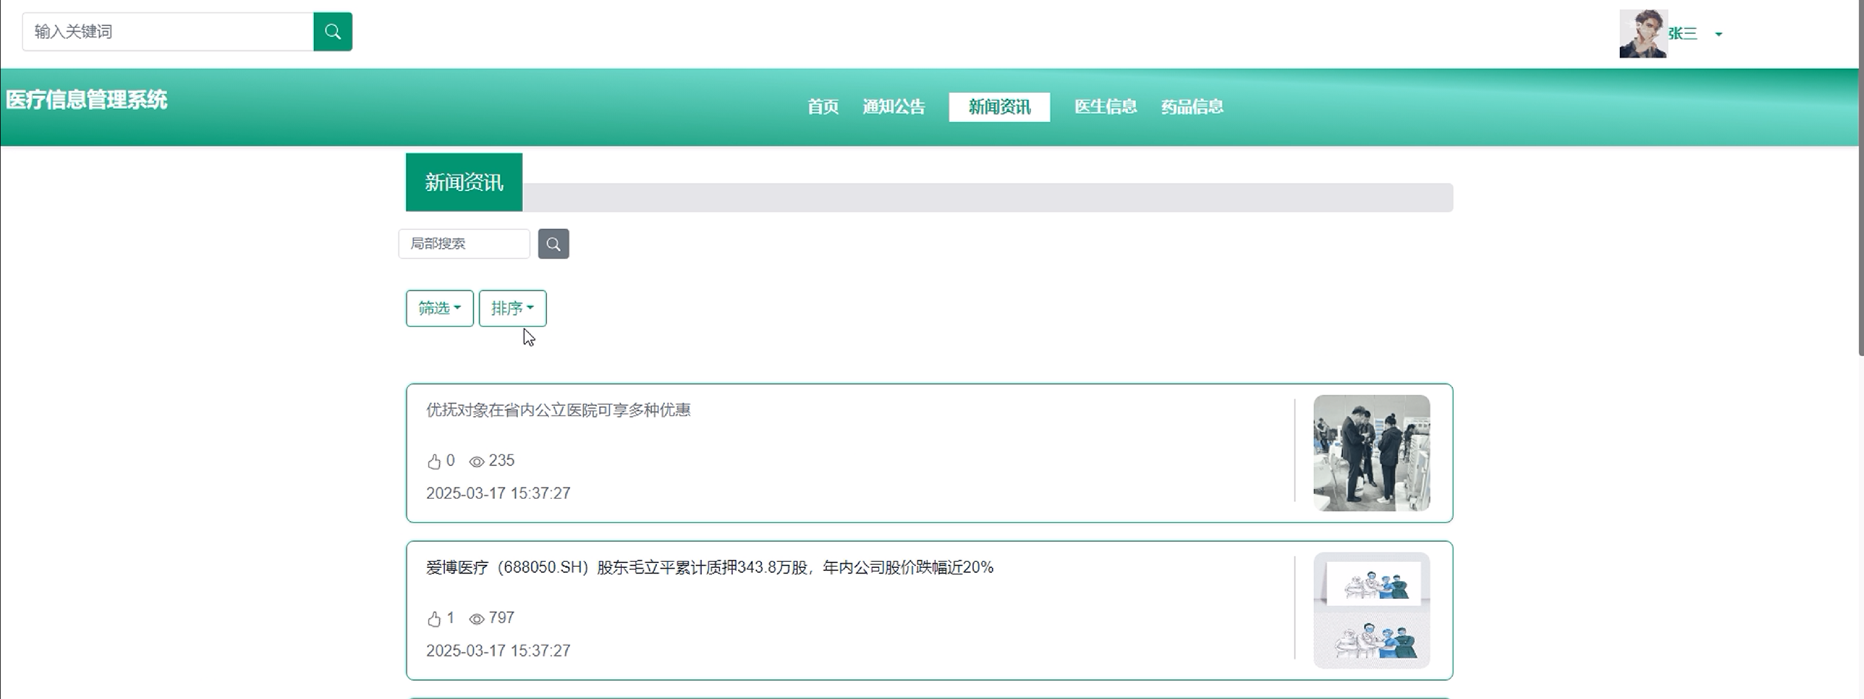Switch to 药品信息 in navigation bar
The width and height of the screenshot is (1864, 699).
click(x=1192, y=107)
